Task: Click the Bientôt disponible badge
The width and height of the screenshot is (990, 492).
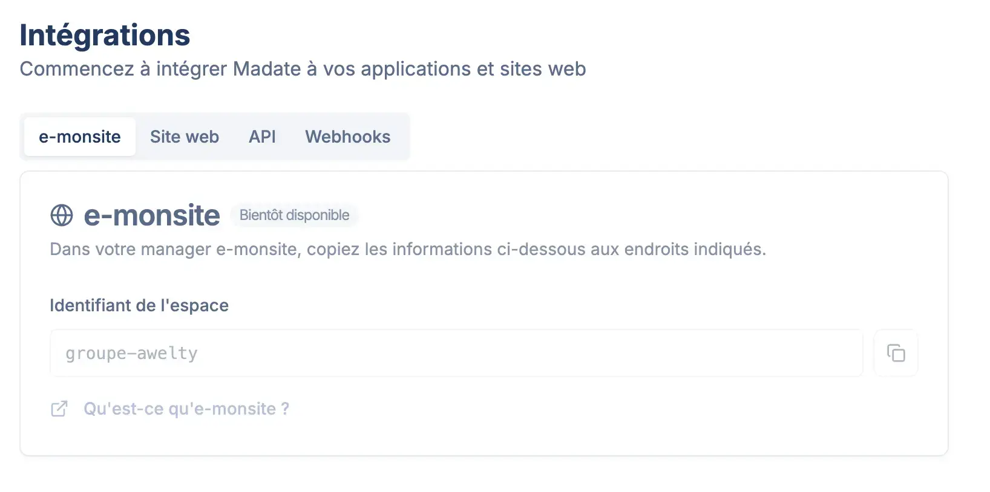Action: 295,215
